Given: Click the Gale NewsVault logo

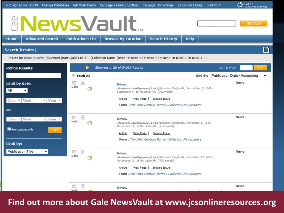Looking at the screenshot, I should (77, 24).
